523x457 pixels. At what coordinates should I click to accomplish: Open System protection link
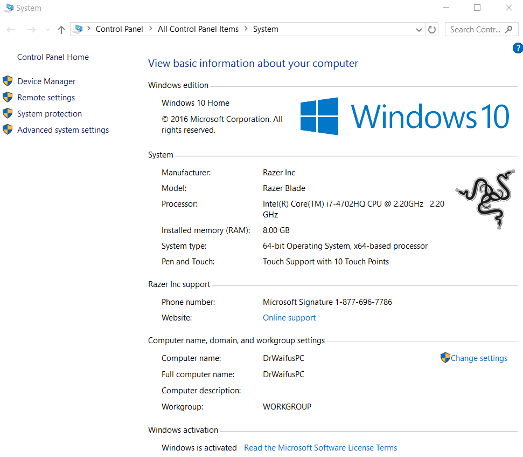click(50, 114)
